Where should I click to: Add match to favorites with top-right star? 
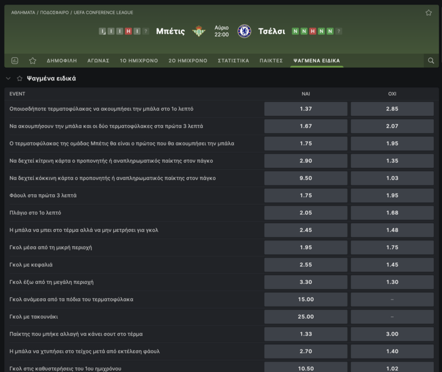(429, 13)
